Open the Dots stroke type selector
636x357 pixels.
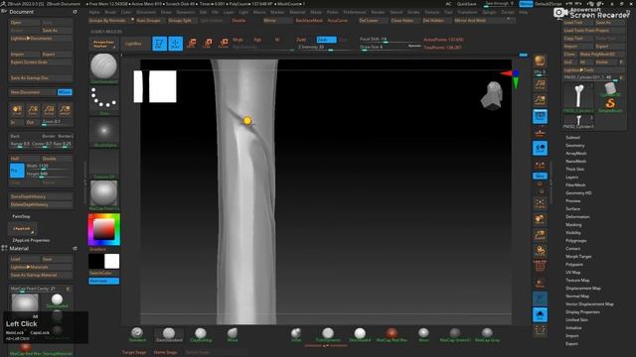click(103, 100)
